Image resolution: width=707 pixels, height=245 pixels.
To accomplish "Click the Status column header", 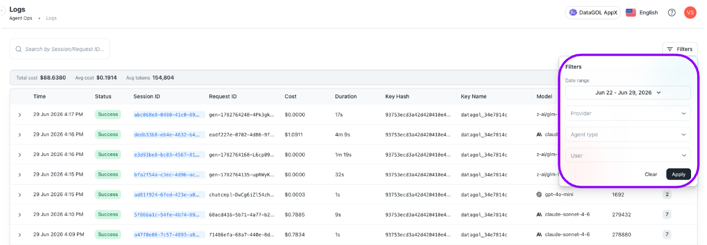I will pos(103,96).
